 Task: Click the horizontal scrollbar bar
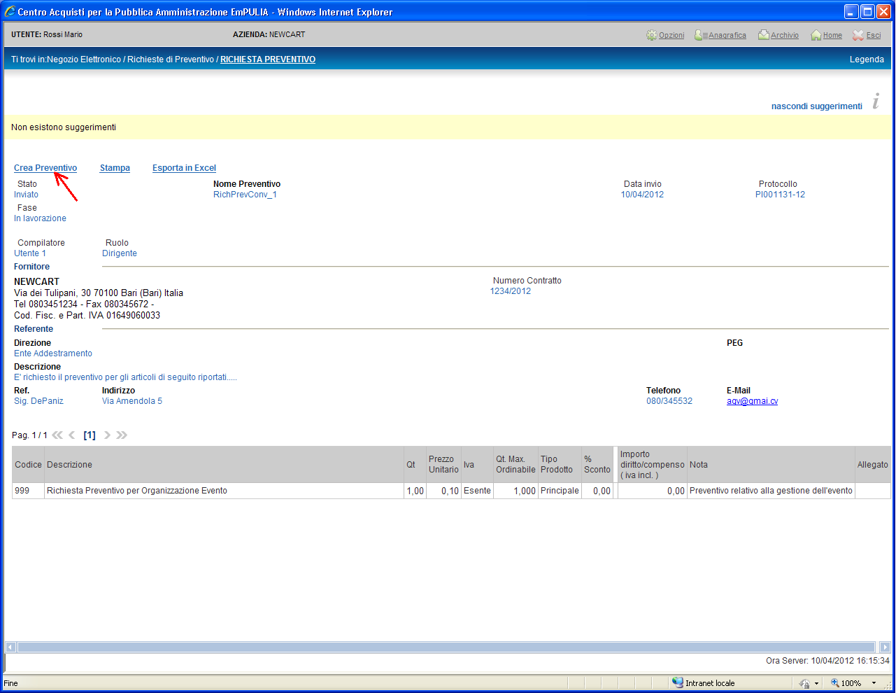(x=446, y=647)
